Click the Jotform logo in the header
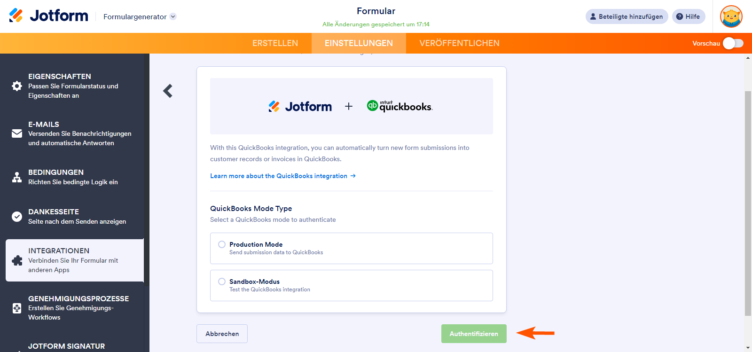 pyautogui.click(x=47, y=16)
